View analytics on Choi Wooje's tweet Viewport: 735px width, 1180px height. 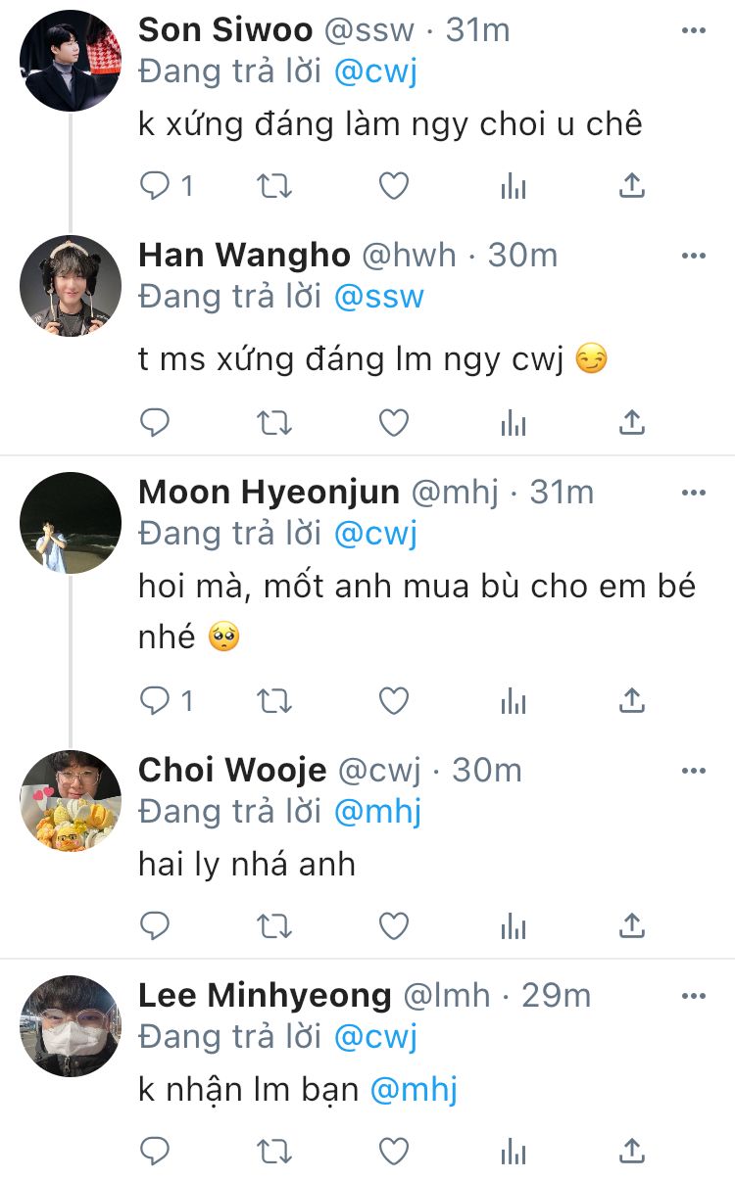tap(514, 924)
